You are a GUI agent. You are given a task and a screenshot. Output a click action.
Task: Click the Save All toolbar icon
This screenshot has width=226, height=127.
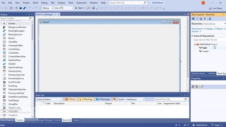point(24,8)
